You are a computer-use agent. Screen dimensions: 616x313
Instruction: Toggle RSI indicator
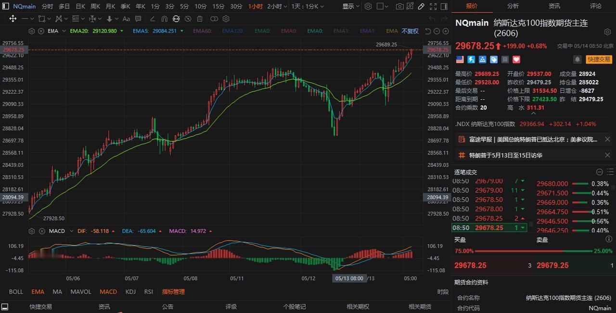tap(149, 291)
